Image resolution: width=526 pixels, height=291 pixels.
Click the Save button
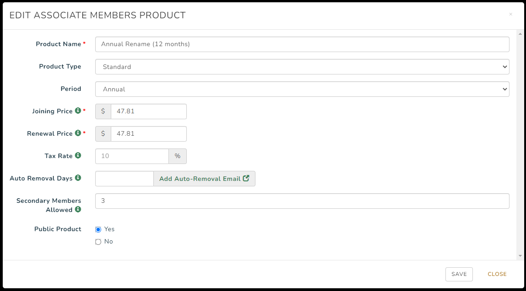459,274
